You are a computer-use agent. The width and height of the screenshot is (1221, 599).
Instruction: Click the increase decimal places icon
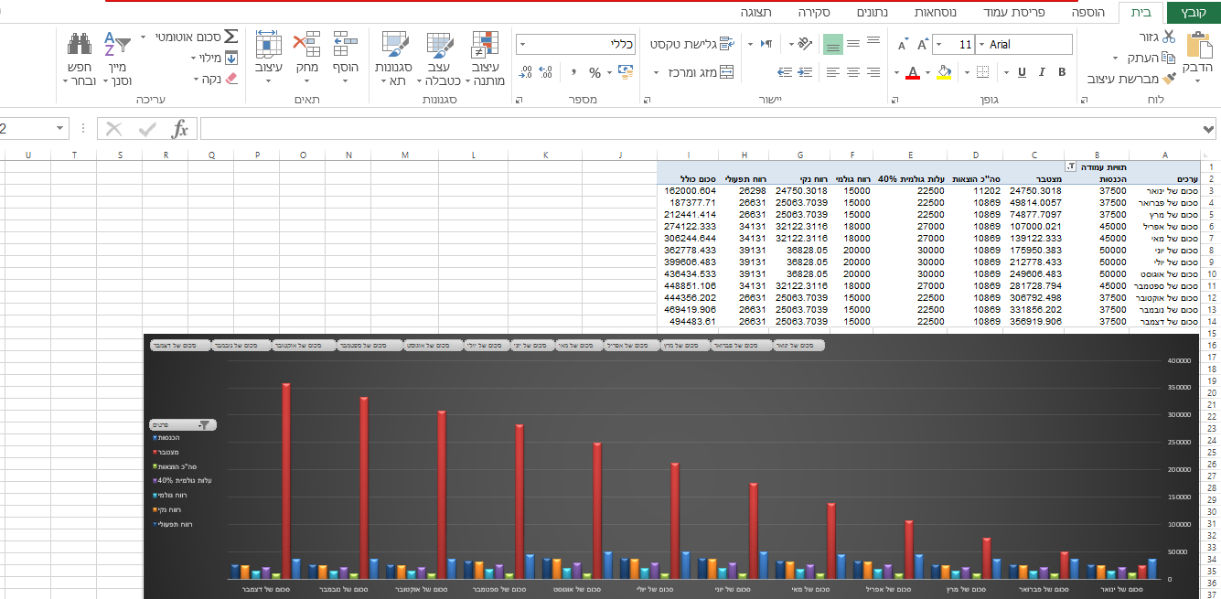pos(546,72)
